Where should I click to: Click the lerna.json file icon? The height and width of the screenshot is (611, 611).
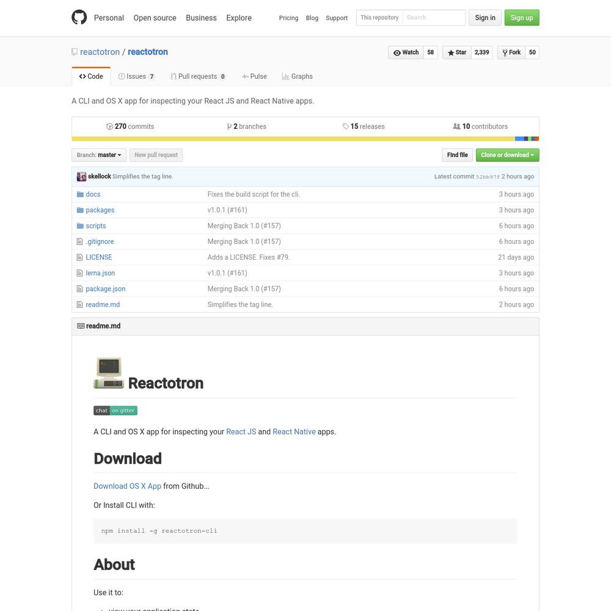point(80,273)
